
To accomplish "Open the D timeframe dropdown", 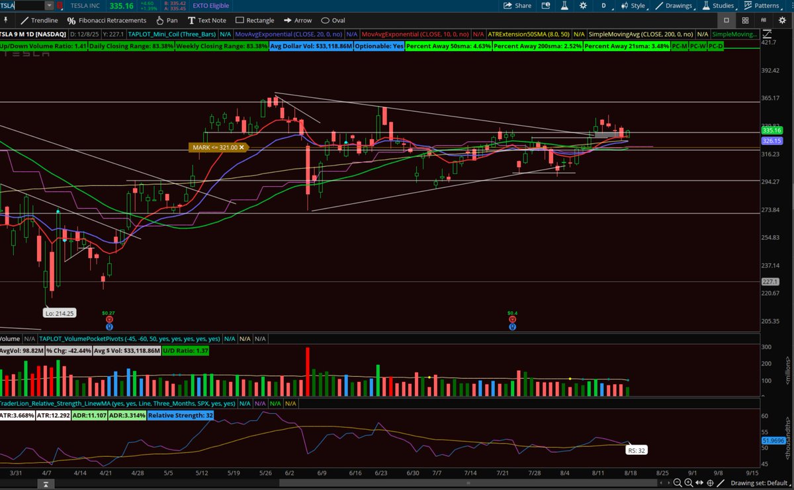I will click(603, 5).
